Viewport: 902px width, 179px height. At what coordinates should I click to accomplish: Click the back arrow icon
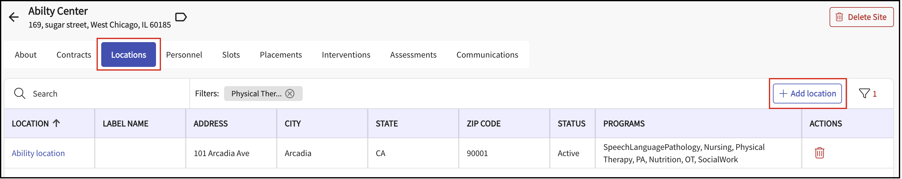point(14,17)
